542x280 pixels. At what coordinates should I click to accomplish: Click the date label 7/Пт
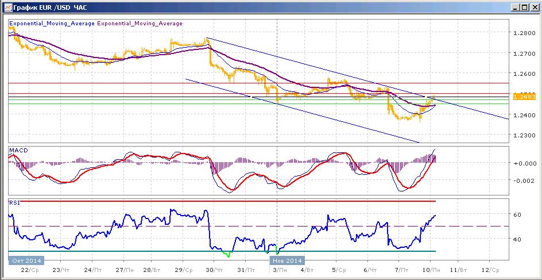[400, 270]
